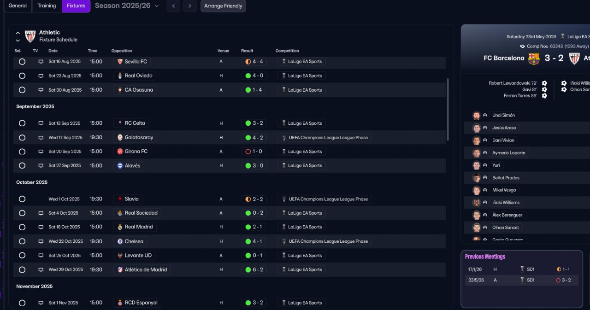Image resolution: width=590 pixels, height=310 pixels.
Task: Sort by the Date column header
Action: (x=53, y=51)
